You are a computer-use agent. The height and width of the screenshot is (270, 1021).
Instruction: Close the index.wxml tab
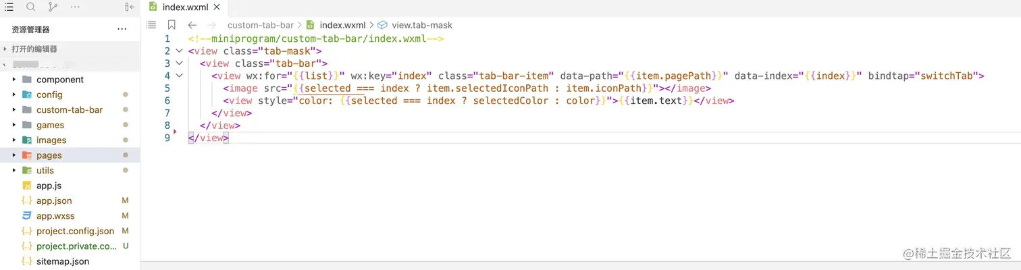217,7
